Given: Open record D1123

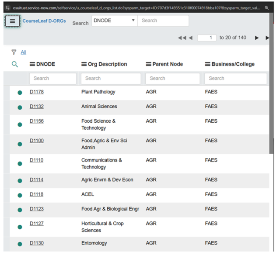Looking at the screenshot, I should (37, 209).
